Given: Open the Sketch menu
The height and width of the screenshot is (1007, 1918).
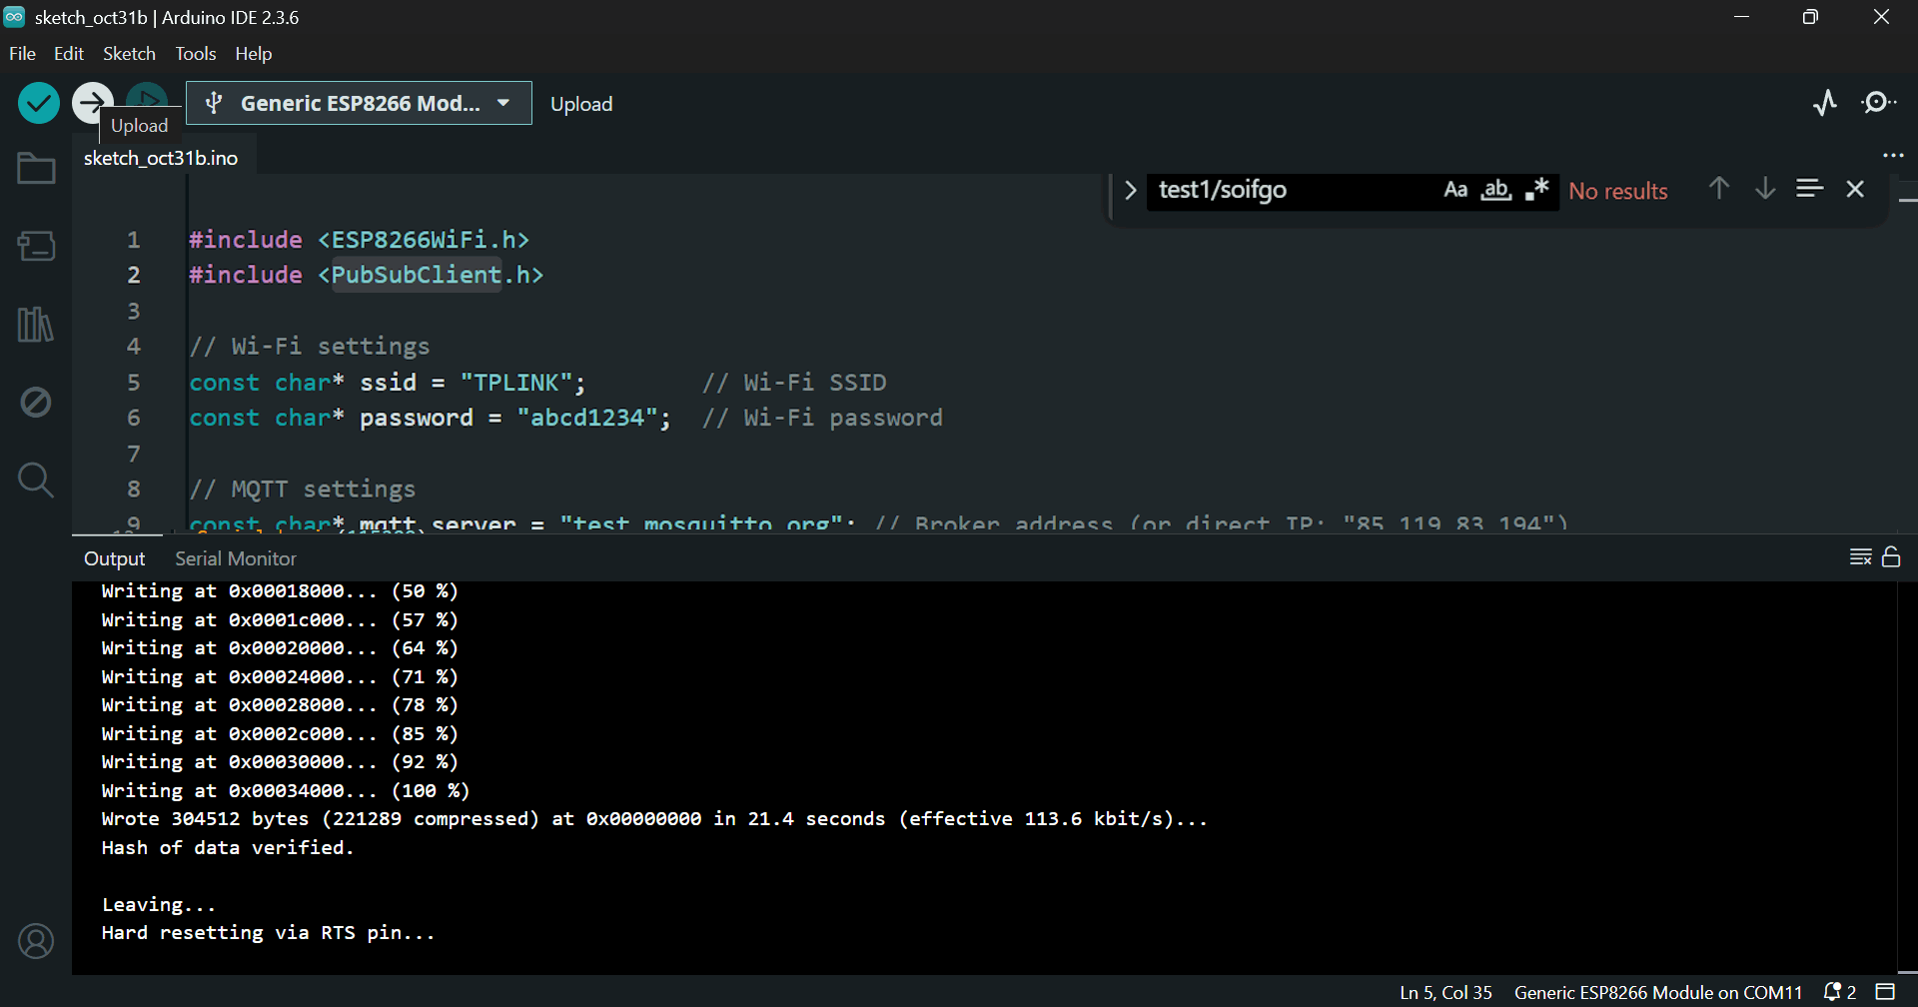Looking at the screenshot, I should (x=129, y=54).
